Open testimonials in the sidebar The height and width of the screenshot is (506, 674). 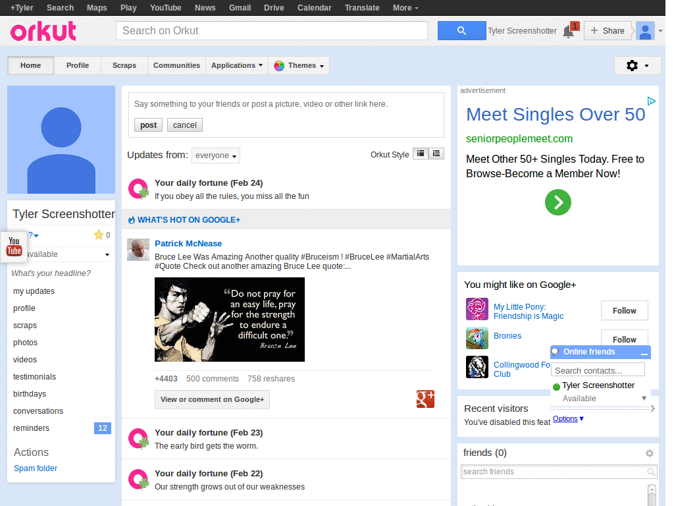tap(34, 376)
